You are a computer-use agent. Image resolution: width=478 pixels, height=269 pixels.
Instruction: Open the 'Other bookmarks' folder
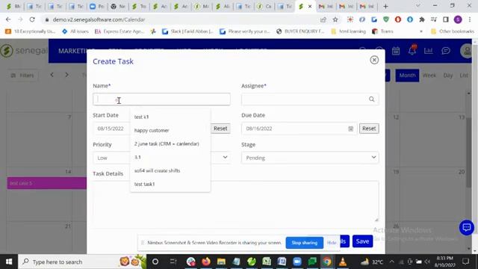[x=453, y=31]
